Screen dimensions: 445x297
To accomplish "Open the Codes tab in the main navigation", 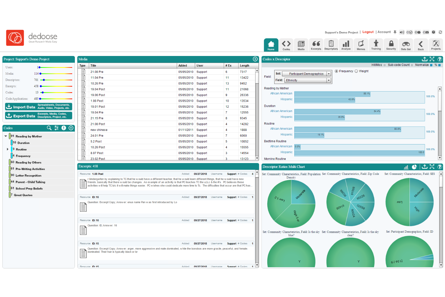I will click(286, 45).
